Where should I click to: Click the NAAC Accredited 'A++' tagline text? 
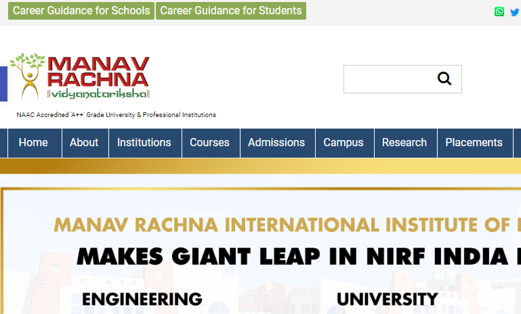tap(117, 115)
